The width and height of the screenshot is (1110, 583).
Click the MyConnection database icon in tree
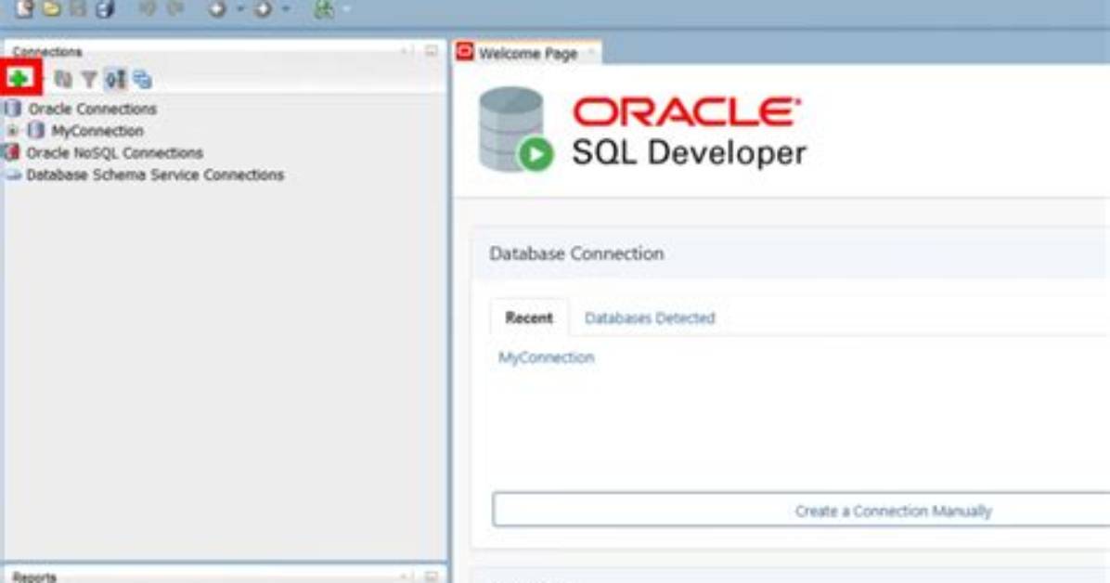tap(35, 130)
